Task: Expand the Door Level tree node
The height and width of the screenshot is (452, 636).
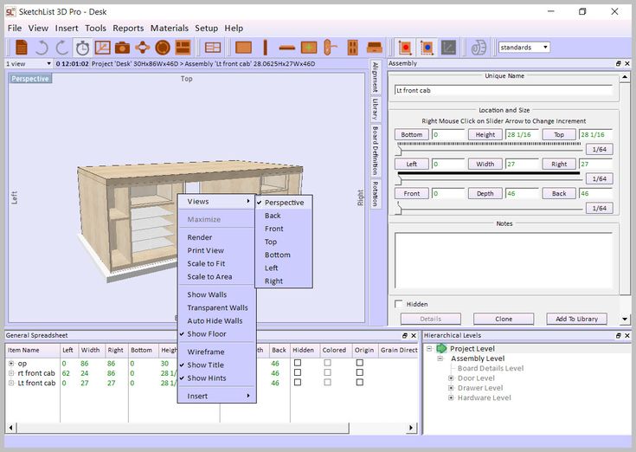Action: click(x=451, y=378)
